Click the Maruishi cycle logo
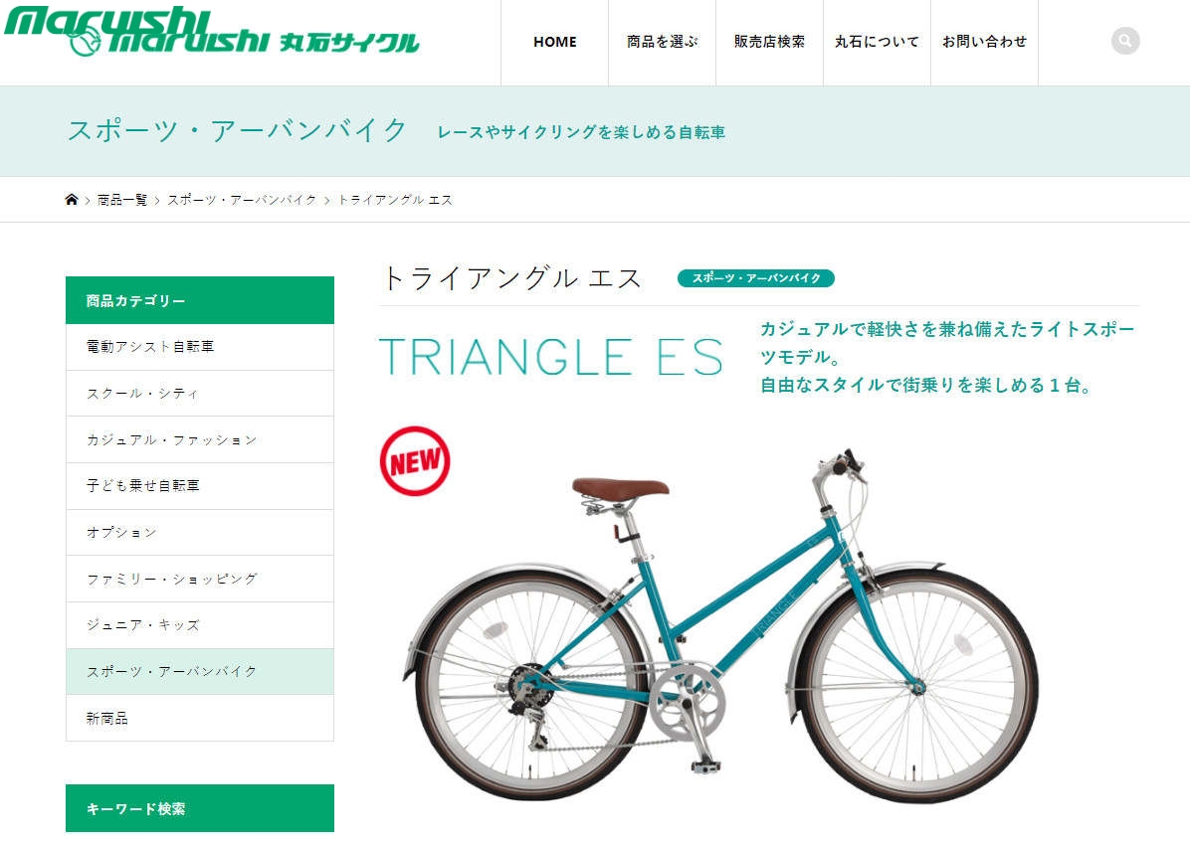Image resolution: width=1190 pixels, height=844 pixels. click(x=211, y=32)
